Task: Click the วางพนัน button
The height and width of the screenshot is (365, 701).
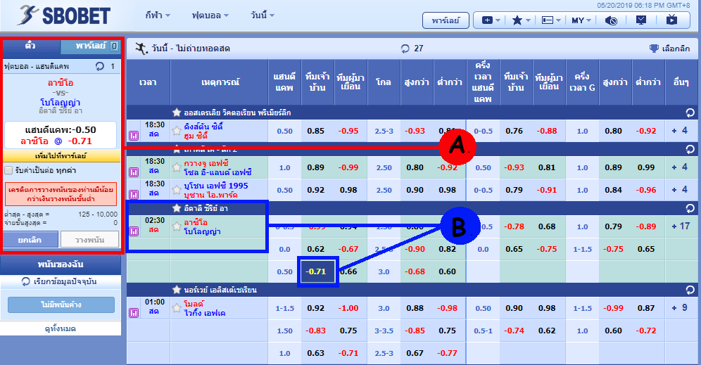Action: pos(90,239)
